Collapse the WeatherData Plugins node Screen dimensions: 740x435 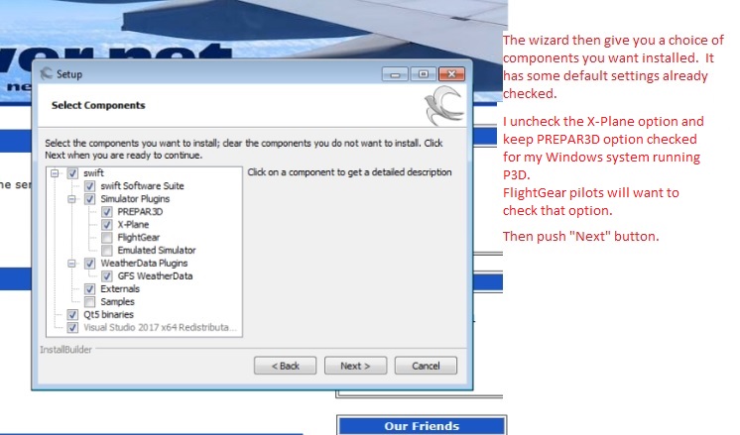coord(71,264)
